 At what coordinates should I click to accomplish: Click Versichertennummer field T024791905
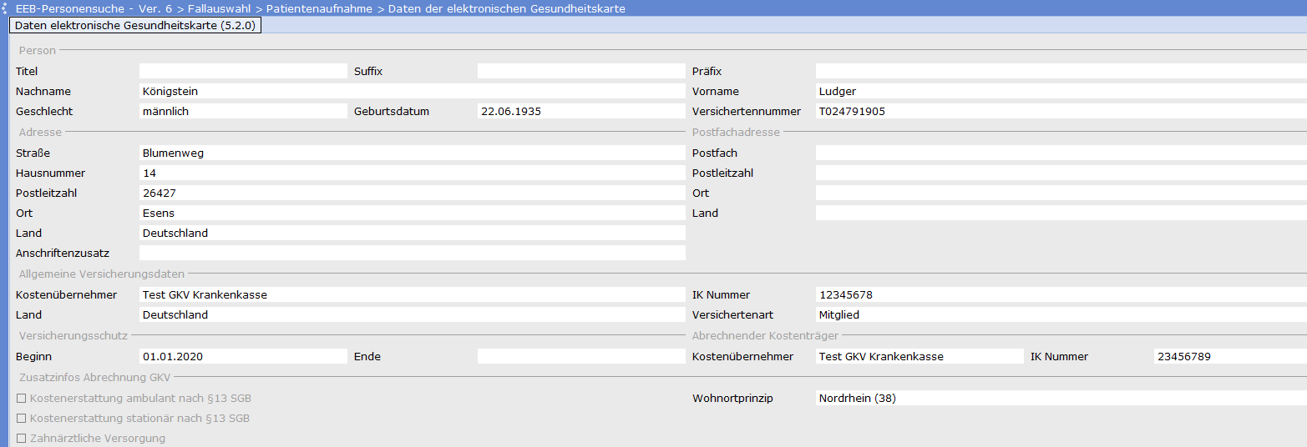tap(1061, 112)
